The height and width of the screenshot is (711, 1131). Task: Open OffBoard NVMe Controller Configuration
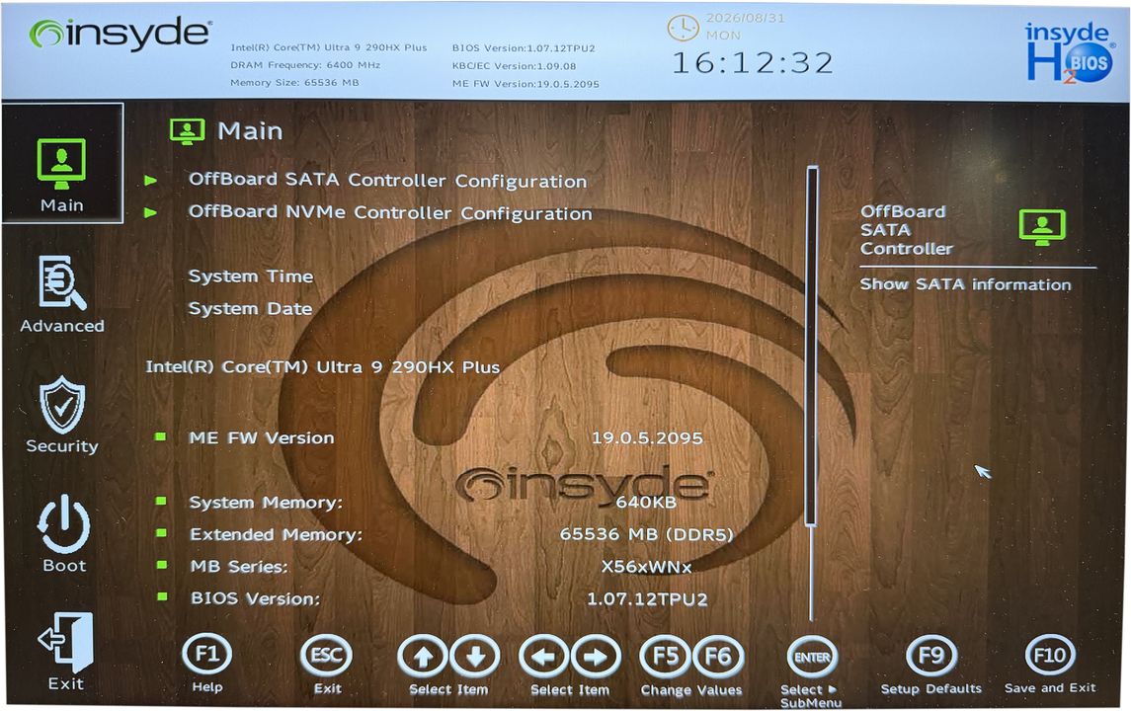point(390,212)
